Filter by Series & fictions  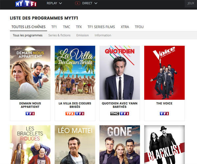pyautogui.click(x=59, y=35)
